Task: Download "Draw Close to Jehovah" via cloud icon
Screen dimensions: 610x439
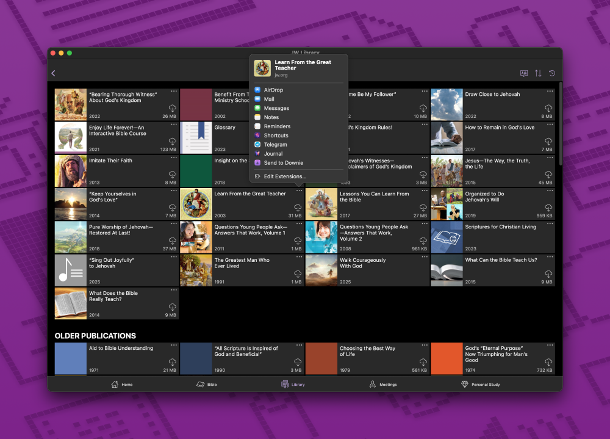Action: pyautogui.click(x=548, y=108)
